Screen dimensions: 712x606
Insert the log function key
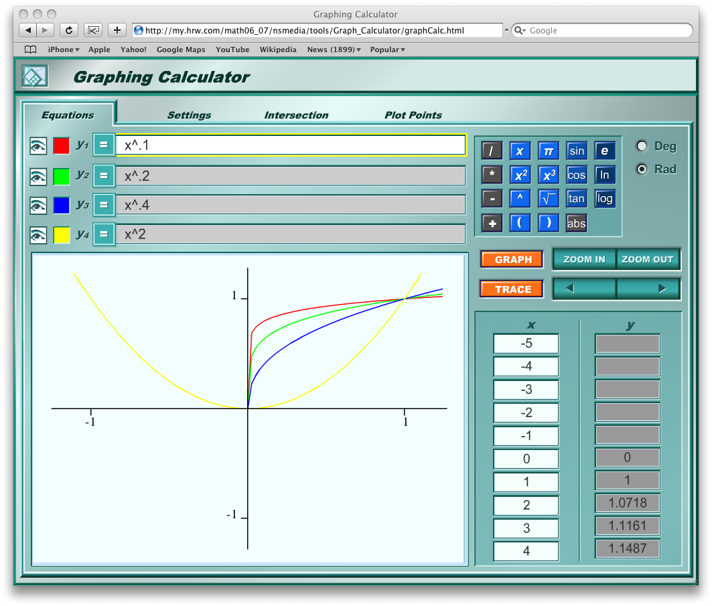(x=605, y=198)
